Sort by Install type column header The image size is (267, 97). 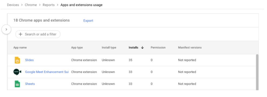coord(109,48)
